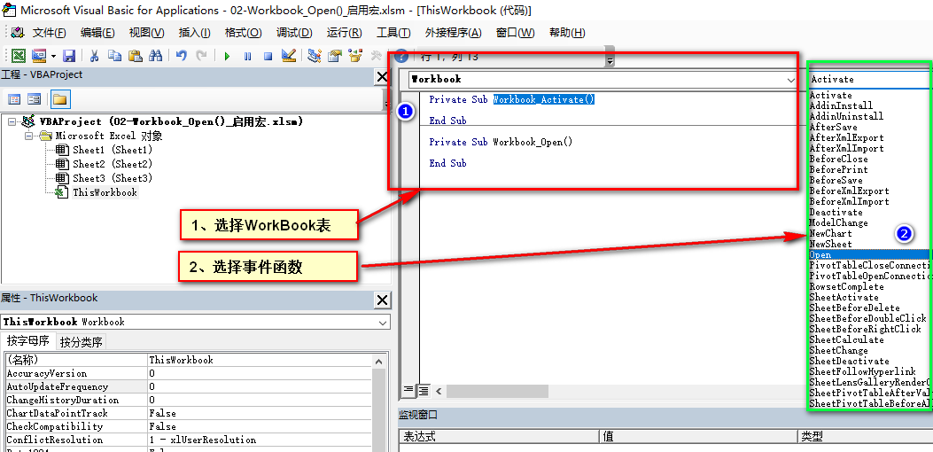Collapse the VBAProject tree root node
The image size is (933, 452).
click(12, 121)
